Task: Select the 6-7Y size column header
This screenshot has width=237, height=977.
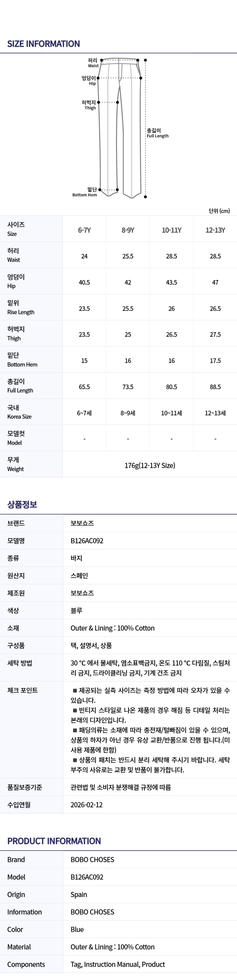Action: (85, 230)
